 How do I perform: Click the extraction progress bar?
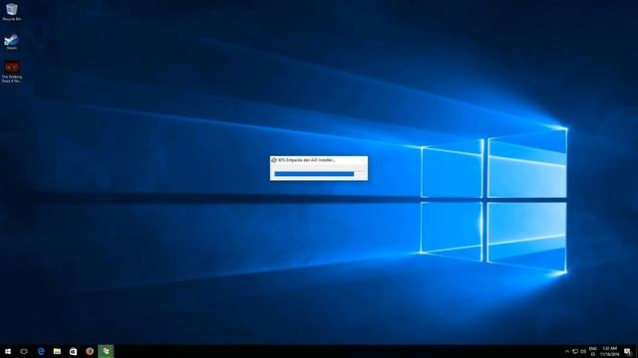[x=315, y=174]
